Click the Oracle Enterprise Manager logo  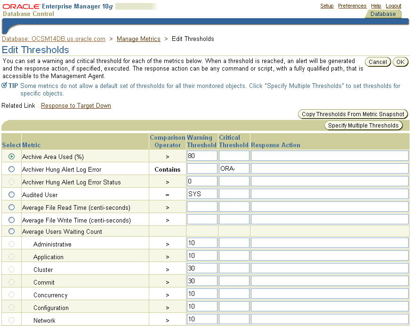[x=47, y=7]
